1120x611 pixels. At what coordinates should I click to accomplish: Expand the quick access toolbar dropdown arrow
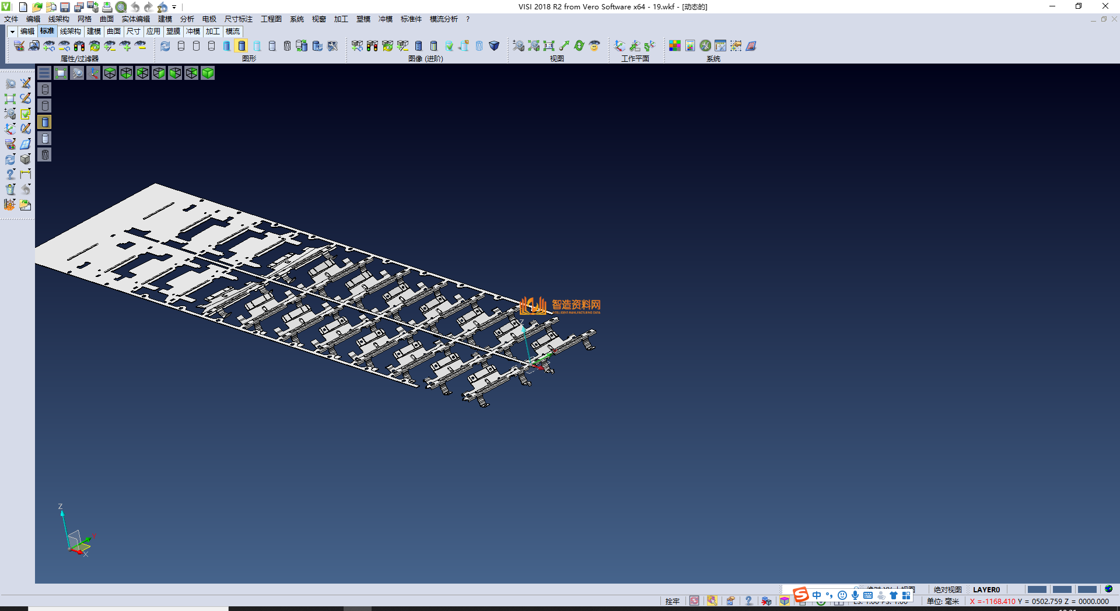coord(174,8)
